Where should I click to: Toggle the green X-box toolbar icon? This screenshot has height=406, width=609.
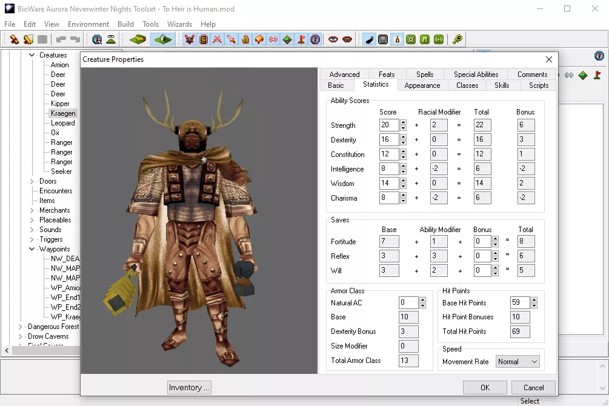[411, 39]
